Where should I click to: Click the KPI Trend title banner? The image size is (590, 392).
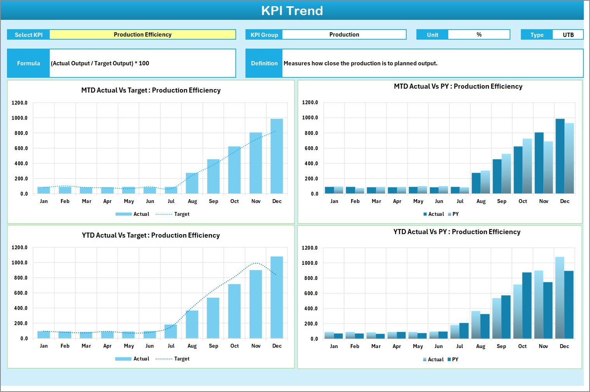293,10
